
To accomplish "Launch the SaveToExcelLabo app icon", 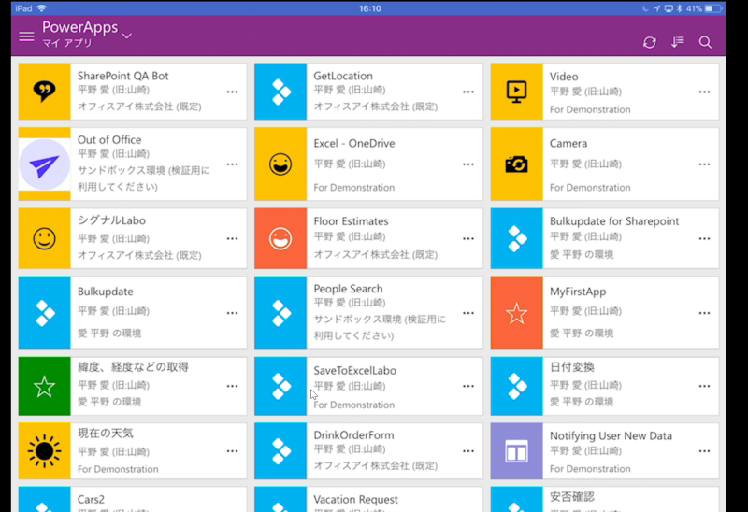I will click(280, 386).
